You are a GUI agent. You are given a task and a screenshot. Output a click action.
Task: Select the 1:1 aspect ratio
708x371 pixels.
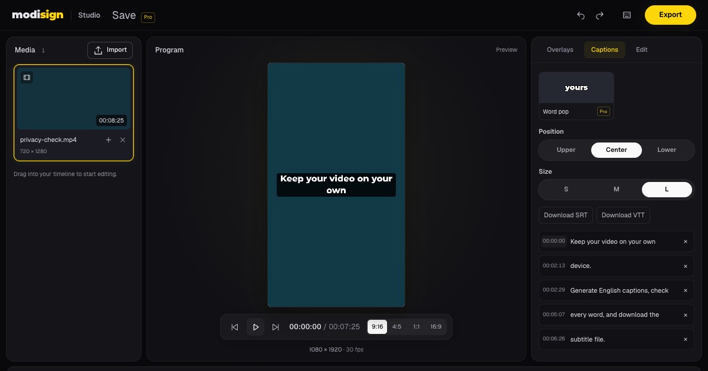point(416,327)
